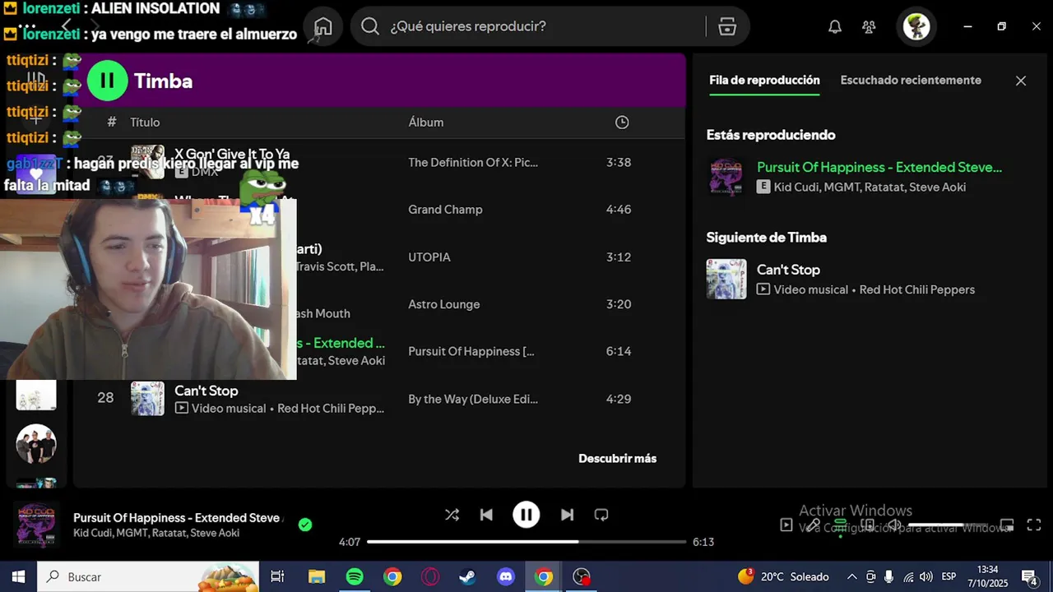The width and height of the screenshot is (1053, 592).
Task: Open the Astro Lounge album link
Action: [x=443, y=304]
